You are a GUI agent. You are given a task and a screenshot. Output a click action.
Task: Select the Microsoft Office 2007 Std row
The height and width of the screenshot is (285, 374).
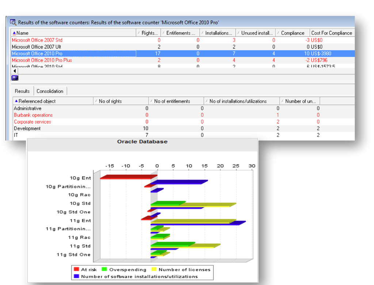pos(183,40)
